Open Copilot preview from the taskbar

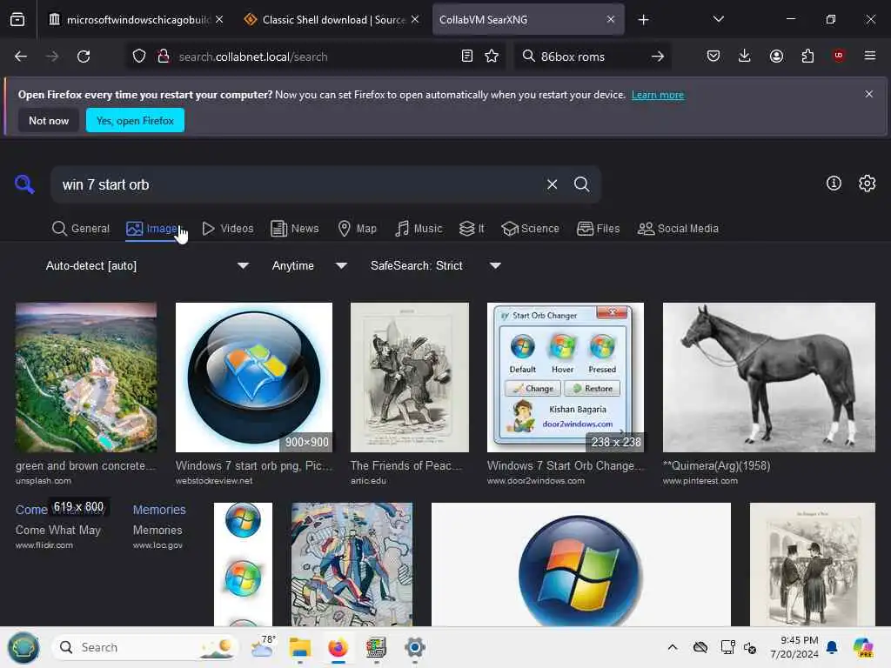(x=863, y=647)
